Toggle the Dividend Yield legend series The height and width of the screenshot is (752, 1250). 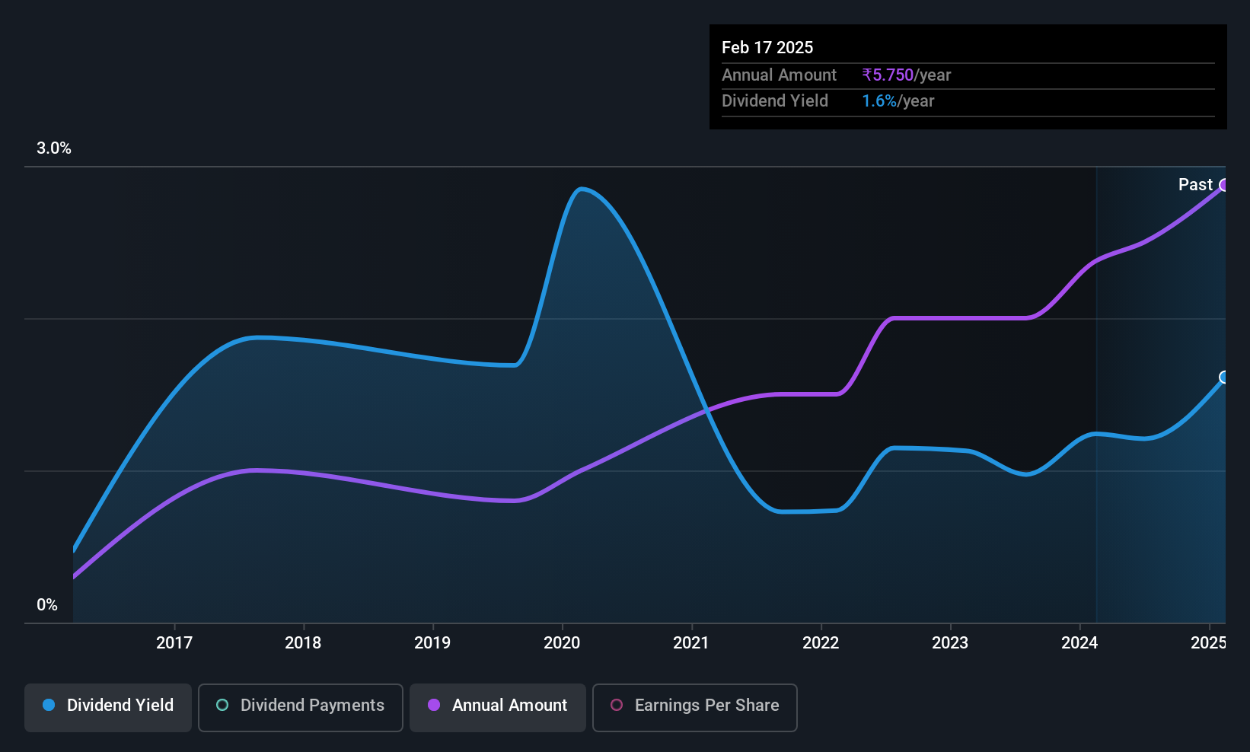(x=108, y=706)
